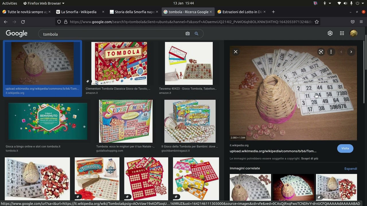Close the 'Estrazioni del Lotto' tab
Screen dimensions: 367x206
(264, 12)
